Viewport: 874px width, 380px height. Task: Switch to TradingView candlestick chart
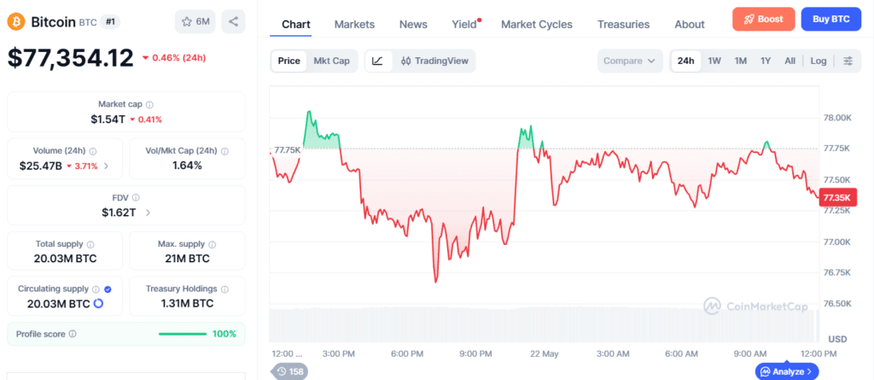point(434,61)
